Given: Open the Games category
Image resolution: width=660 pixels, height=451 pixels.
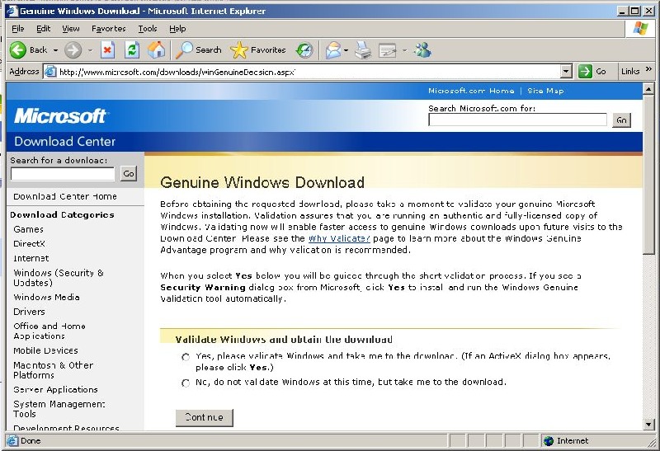Looking at the screenshot, I should point(28,229).
